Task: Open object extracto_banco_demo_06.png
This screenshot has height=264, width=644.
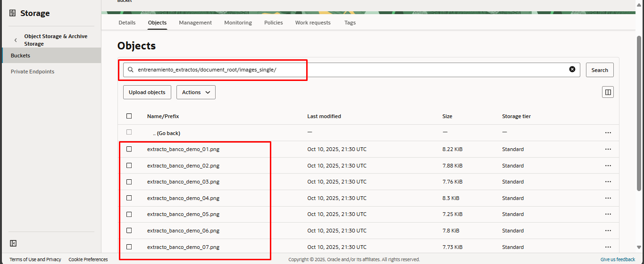Action: 183,231
